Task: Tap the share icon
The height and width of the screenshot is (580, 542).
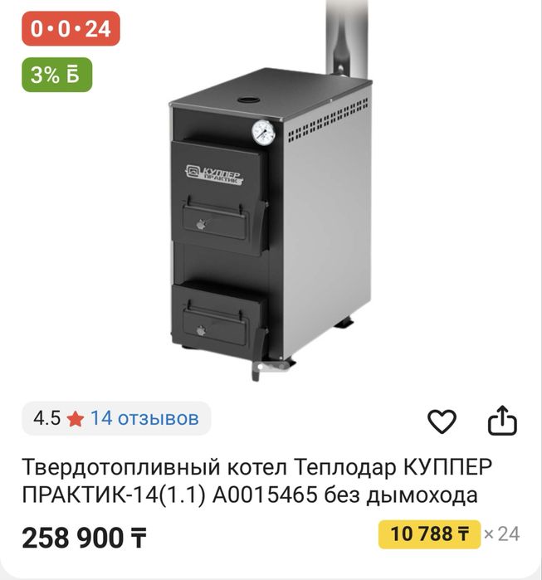Action: click(x=502, y=420)
